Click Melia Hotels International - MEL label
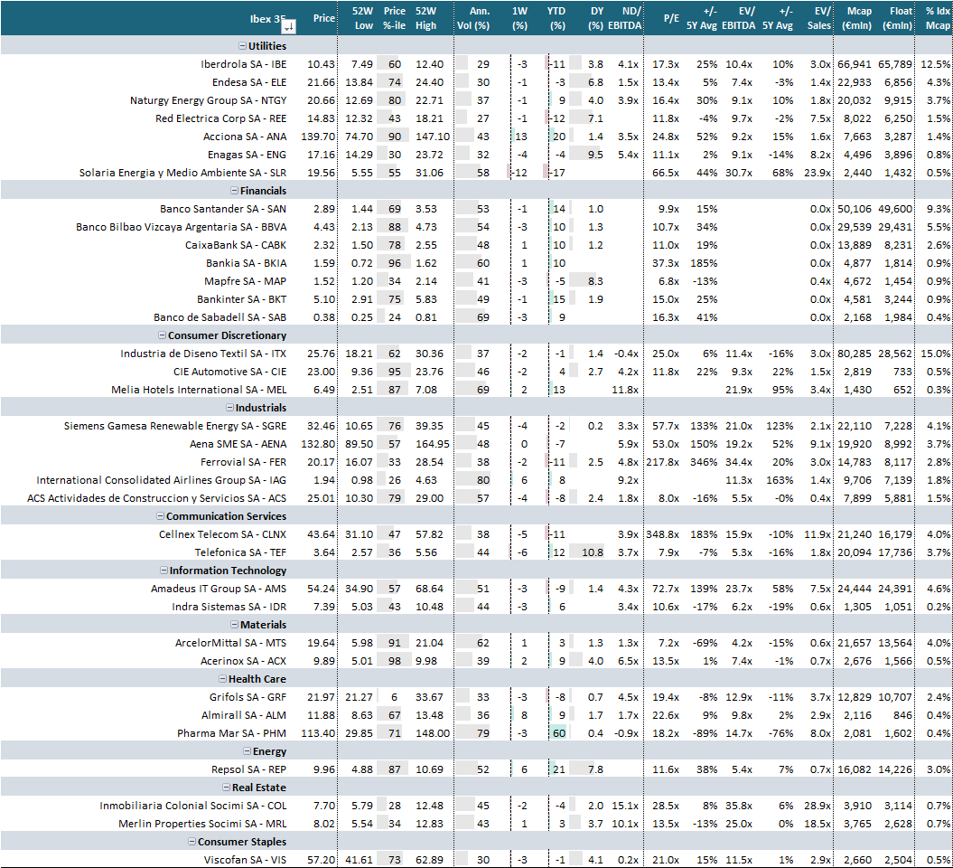 coord(199,390)
